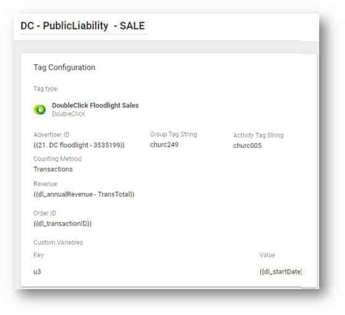Screen dimensions: 345x315
Task: Click the Key column header
Action: click(x=38, y=255)
